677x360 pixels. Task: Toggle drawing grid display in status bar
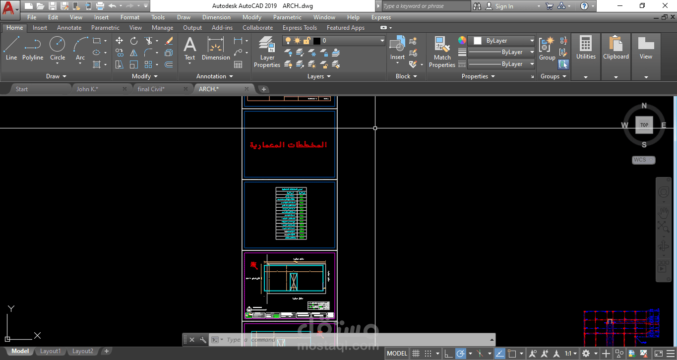416,354
